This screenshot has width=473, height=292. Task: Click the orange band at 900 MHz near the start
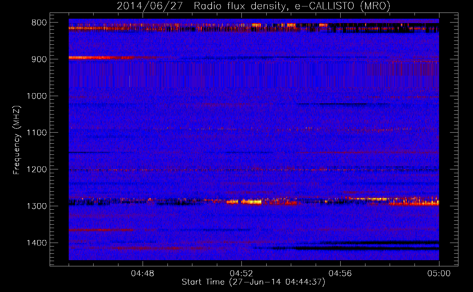pos(101,58)
